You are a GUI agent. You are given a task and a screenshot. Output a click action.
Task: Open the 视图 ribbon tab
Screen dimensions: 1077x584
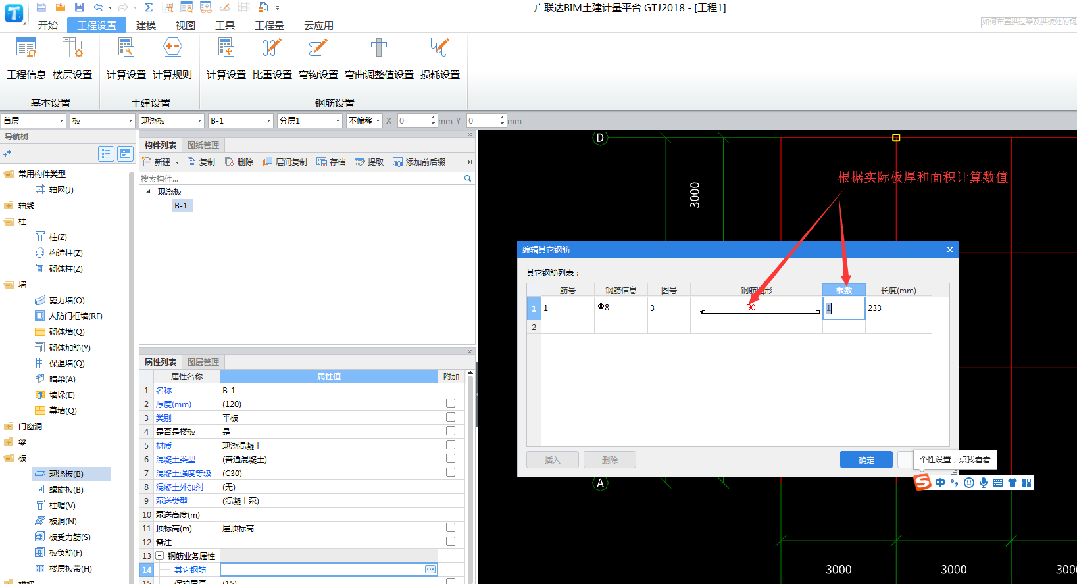(x=186, y=25)
